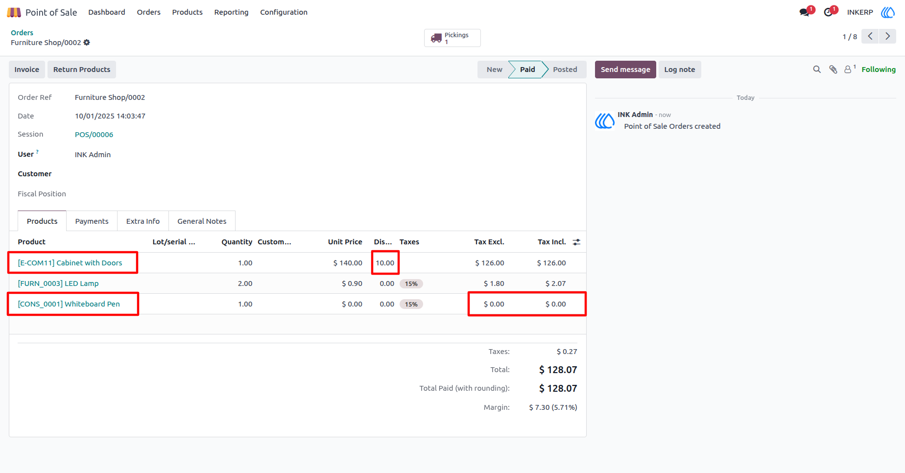Select the Products tab

pyautogui.click(x=42, y=221)
